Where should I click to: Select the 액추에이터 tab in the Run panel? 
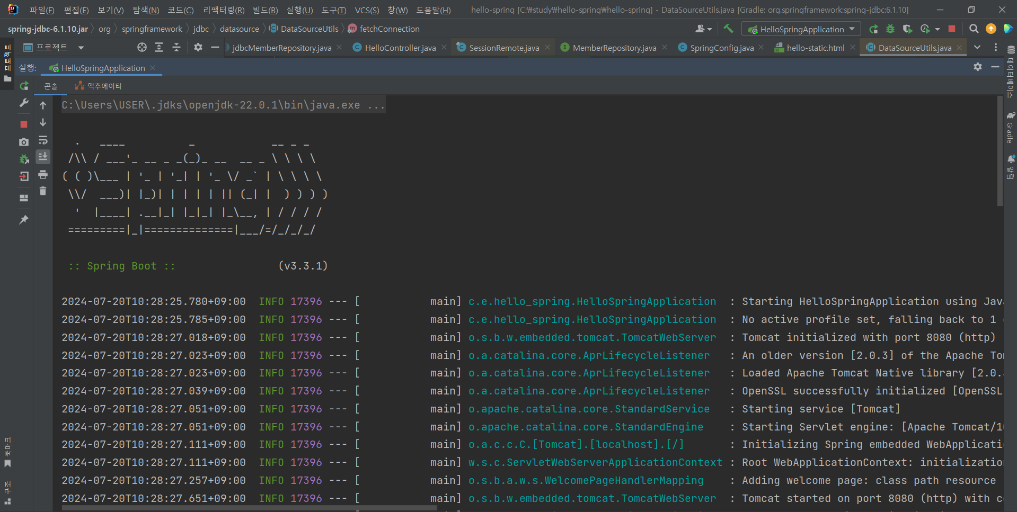coord(99,86)
